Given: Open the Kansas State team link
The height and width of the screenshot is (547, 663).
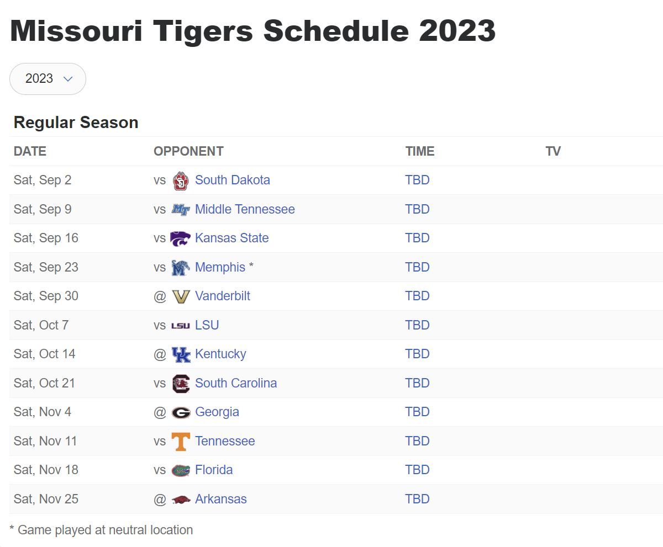Looking at the screenshot, I should pyautogui.click(x=231, y=238).
